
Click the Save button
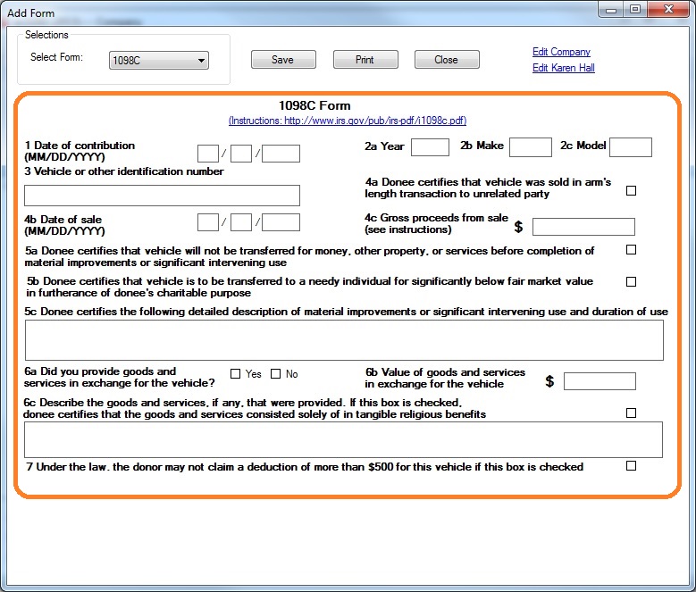(282, 60)
